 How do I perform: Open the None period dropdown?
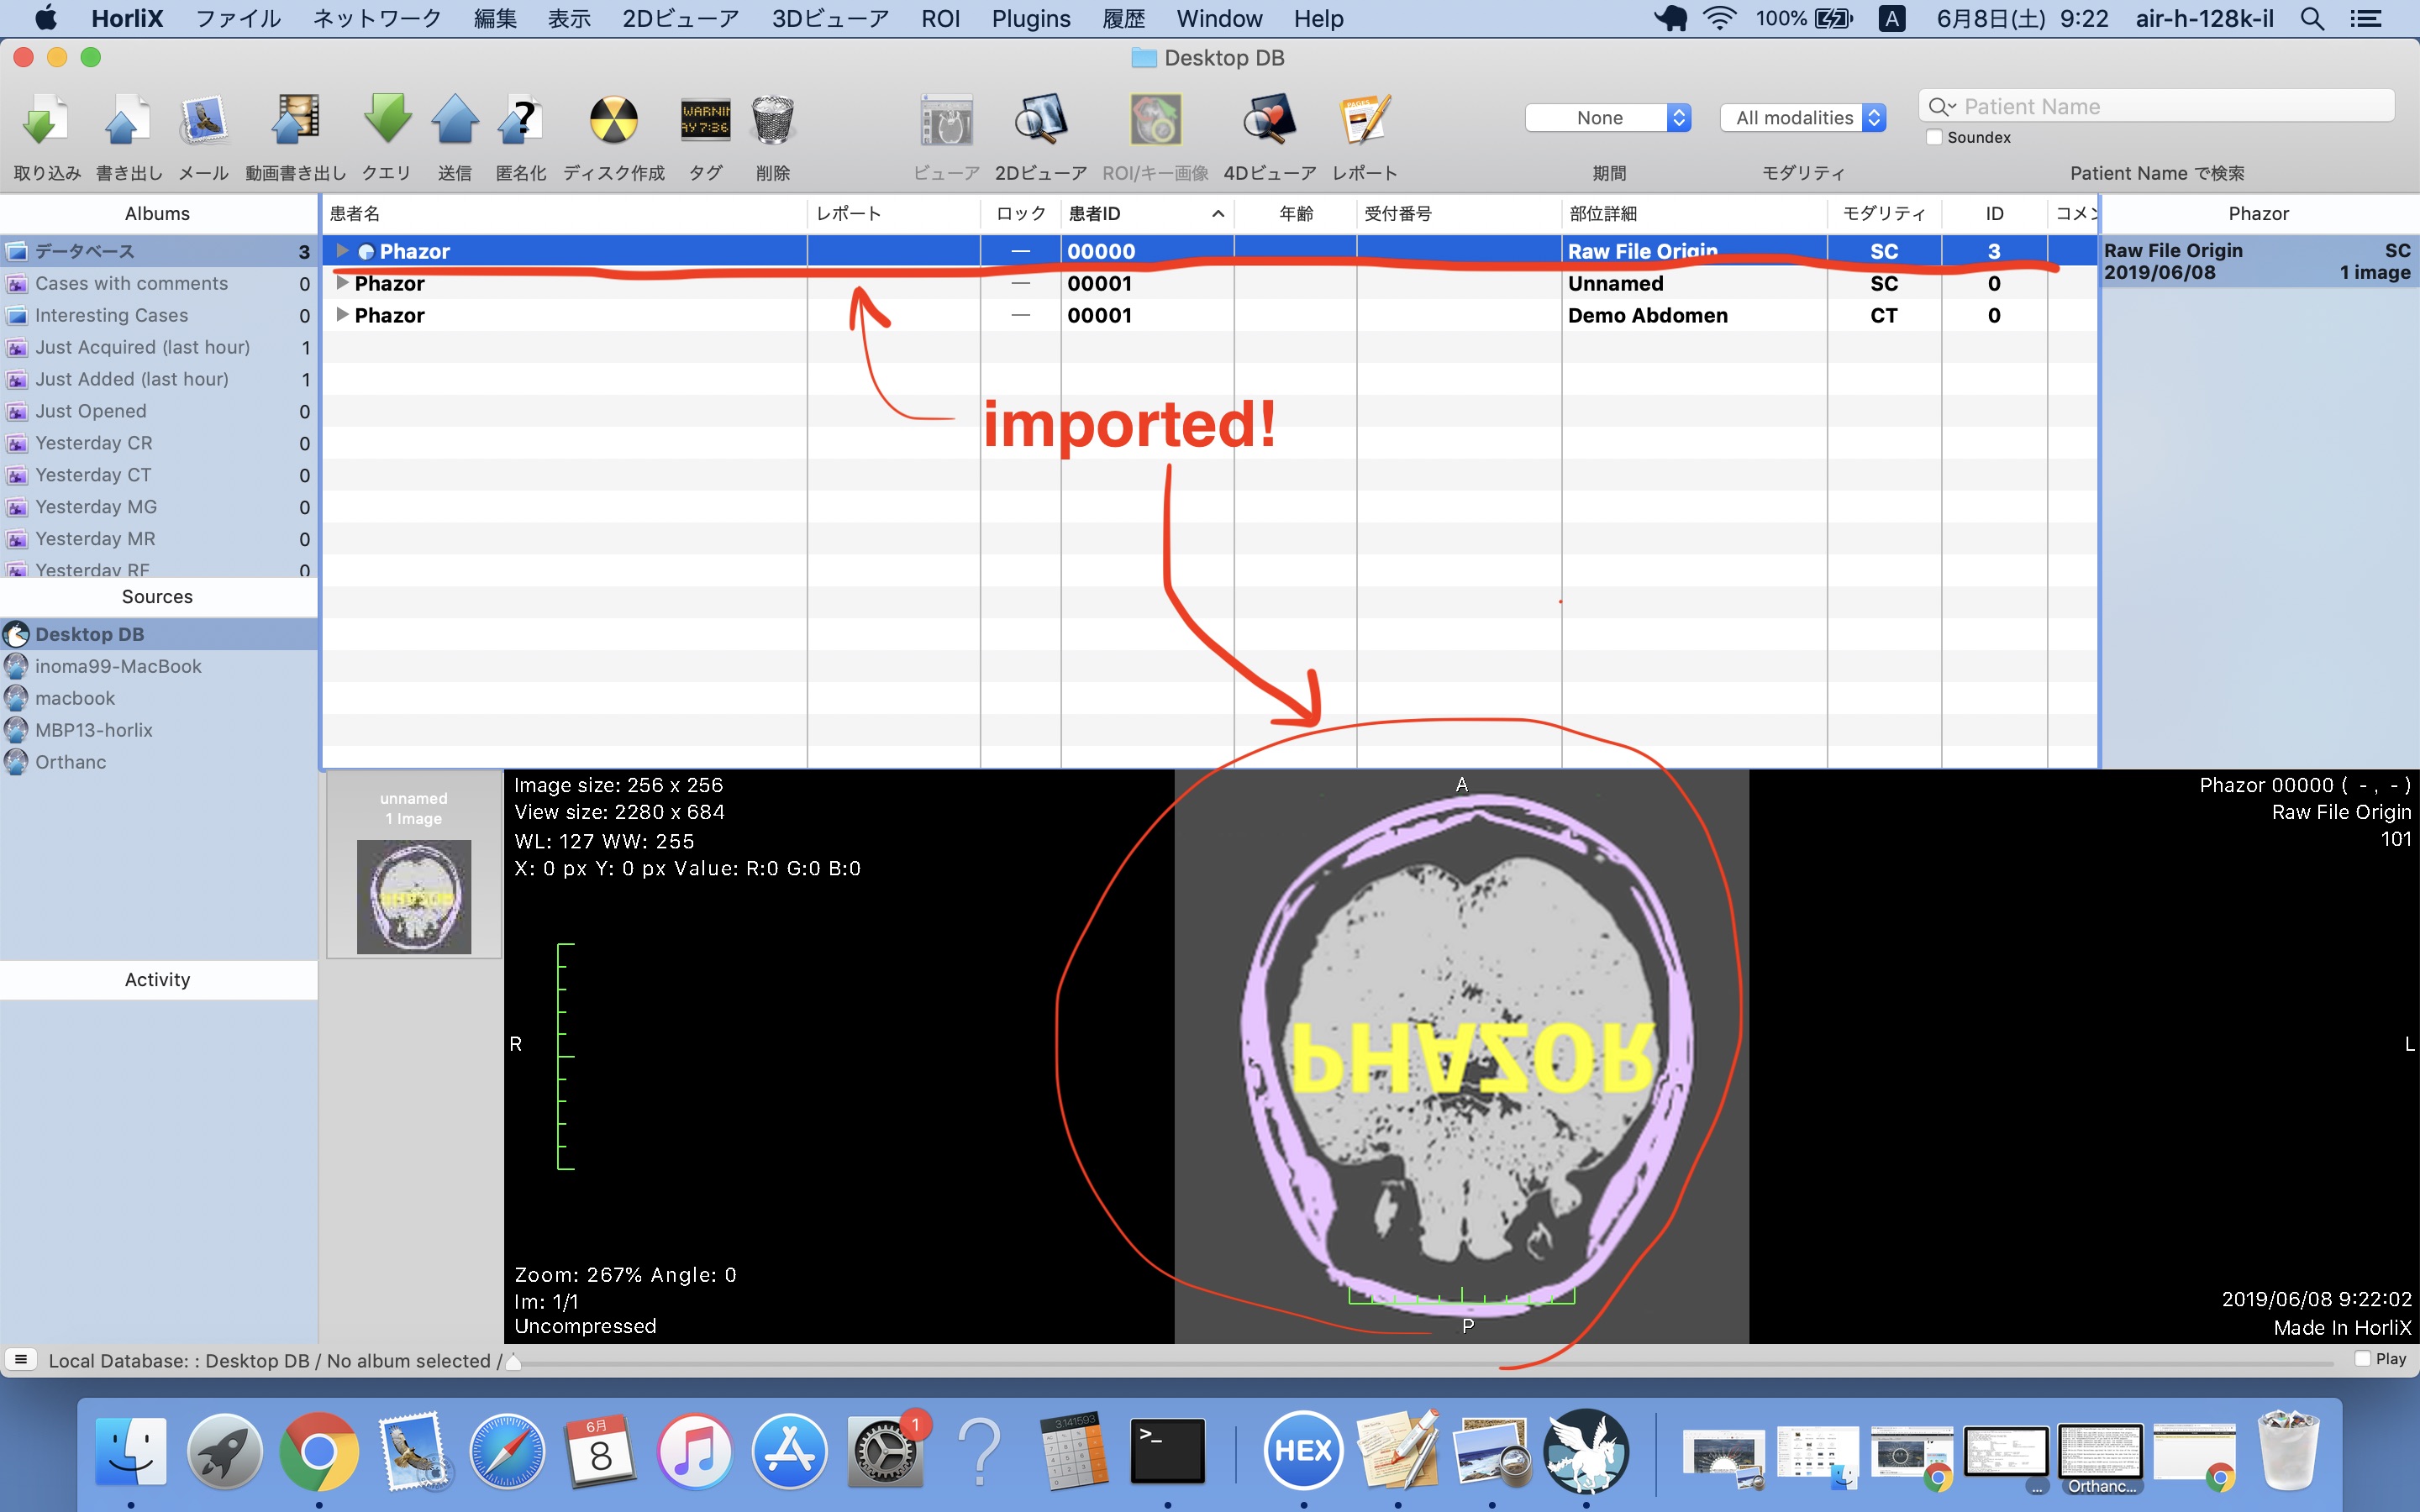pyautogui.click(x=1608, y=117)
